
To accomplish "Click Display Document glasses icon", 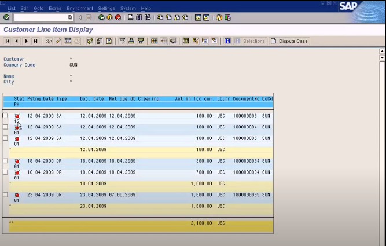I will pyautogui.click(x=49, y=41).
